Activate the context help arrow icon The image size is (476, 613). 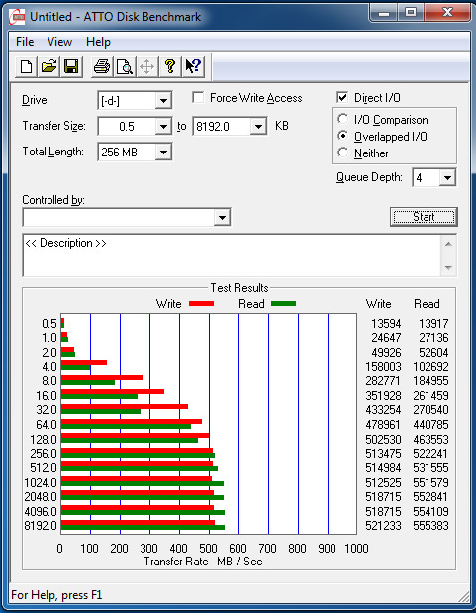click(x=193, y=66)
